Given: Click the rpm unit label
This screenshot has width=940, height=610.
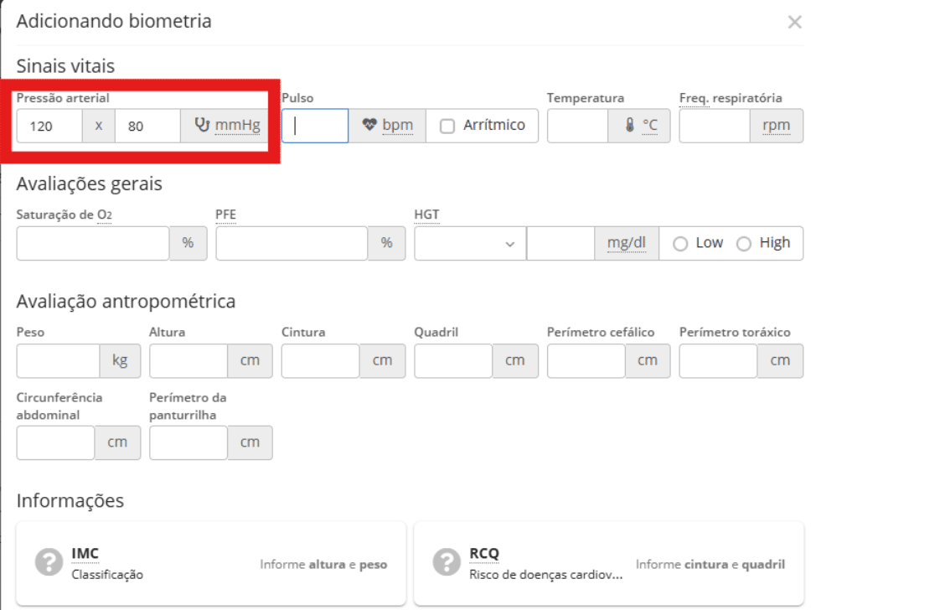Looking at the screenshot, I should [775, 126].
